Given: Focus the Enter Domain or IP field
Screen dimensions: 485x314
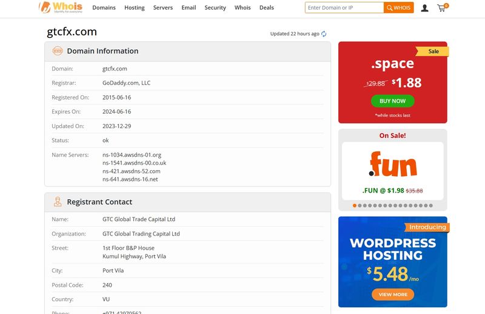Looking at the screenshot, I should [344, 8].
